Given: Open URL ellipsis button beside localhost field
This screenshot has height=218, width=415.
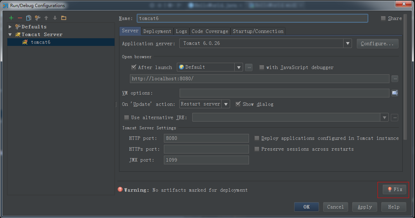Looking at the screenshot, I should point(395,79).
